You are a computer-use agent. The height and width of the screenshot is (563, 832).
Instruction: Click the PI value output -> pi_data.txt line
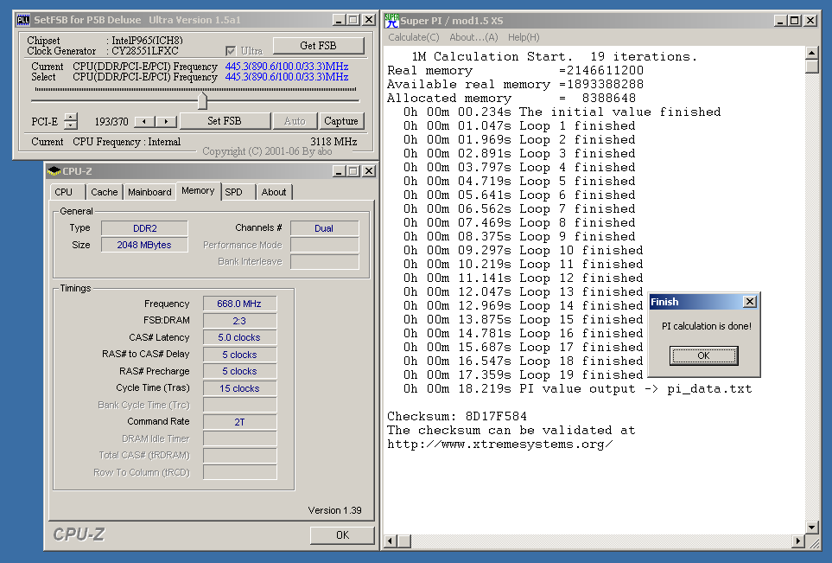(x=577, y=389)
